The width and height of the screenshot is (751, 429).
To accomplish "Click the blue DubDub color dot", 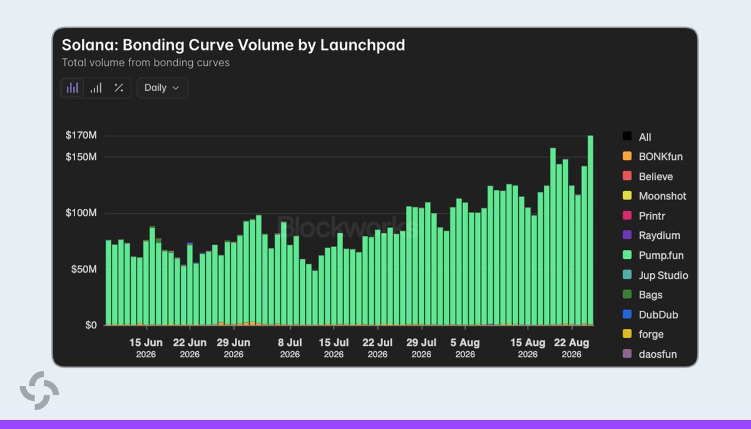I will [x=626, y=315].
